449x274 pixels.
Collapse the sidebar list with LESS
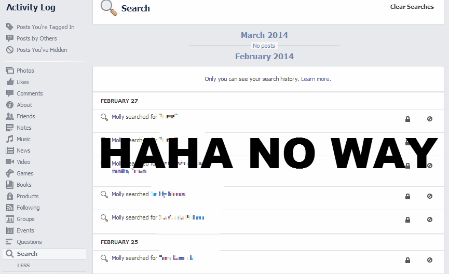coord(23,265)
